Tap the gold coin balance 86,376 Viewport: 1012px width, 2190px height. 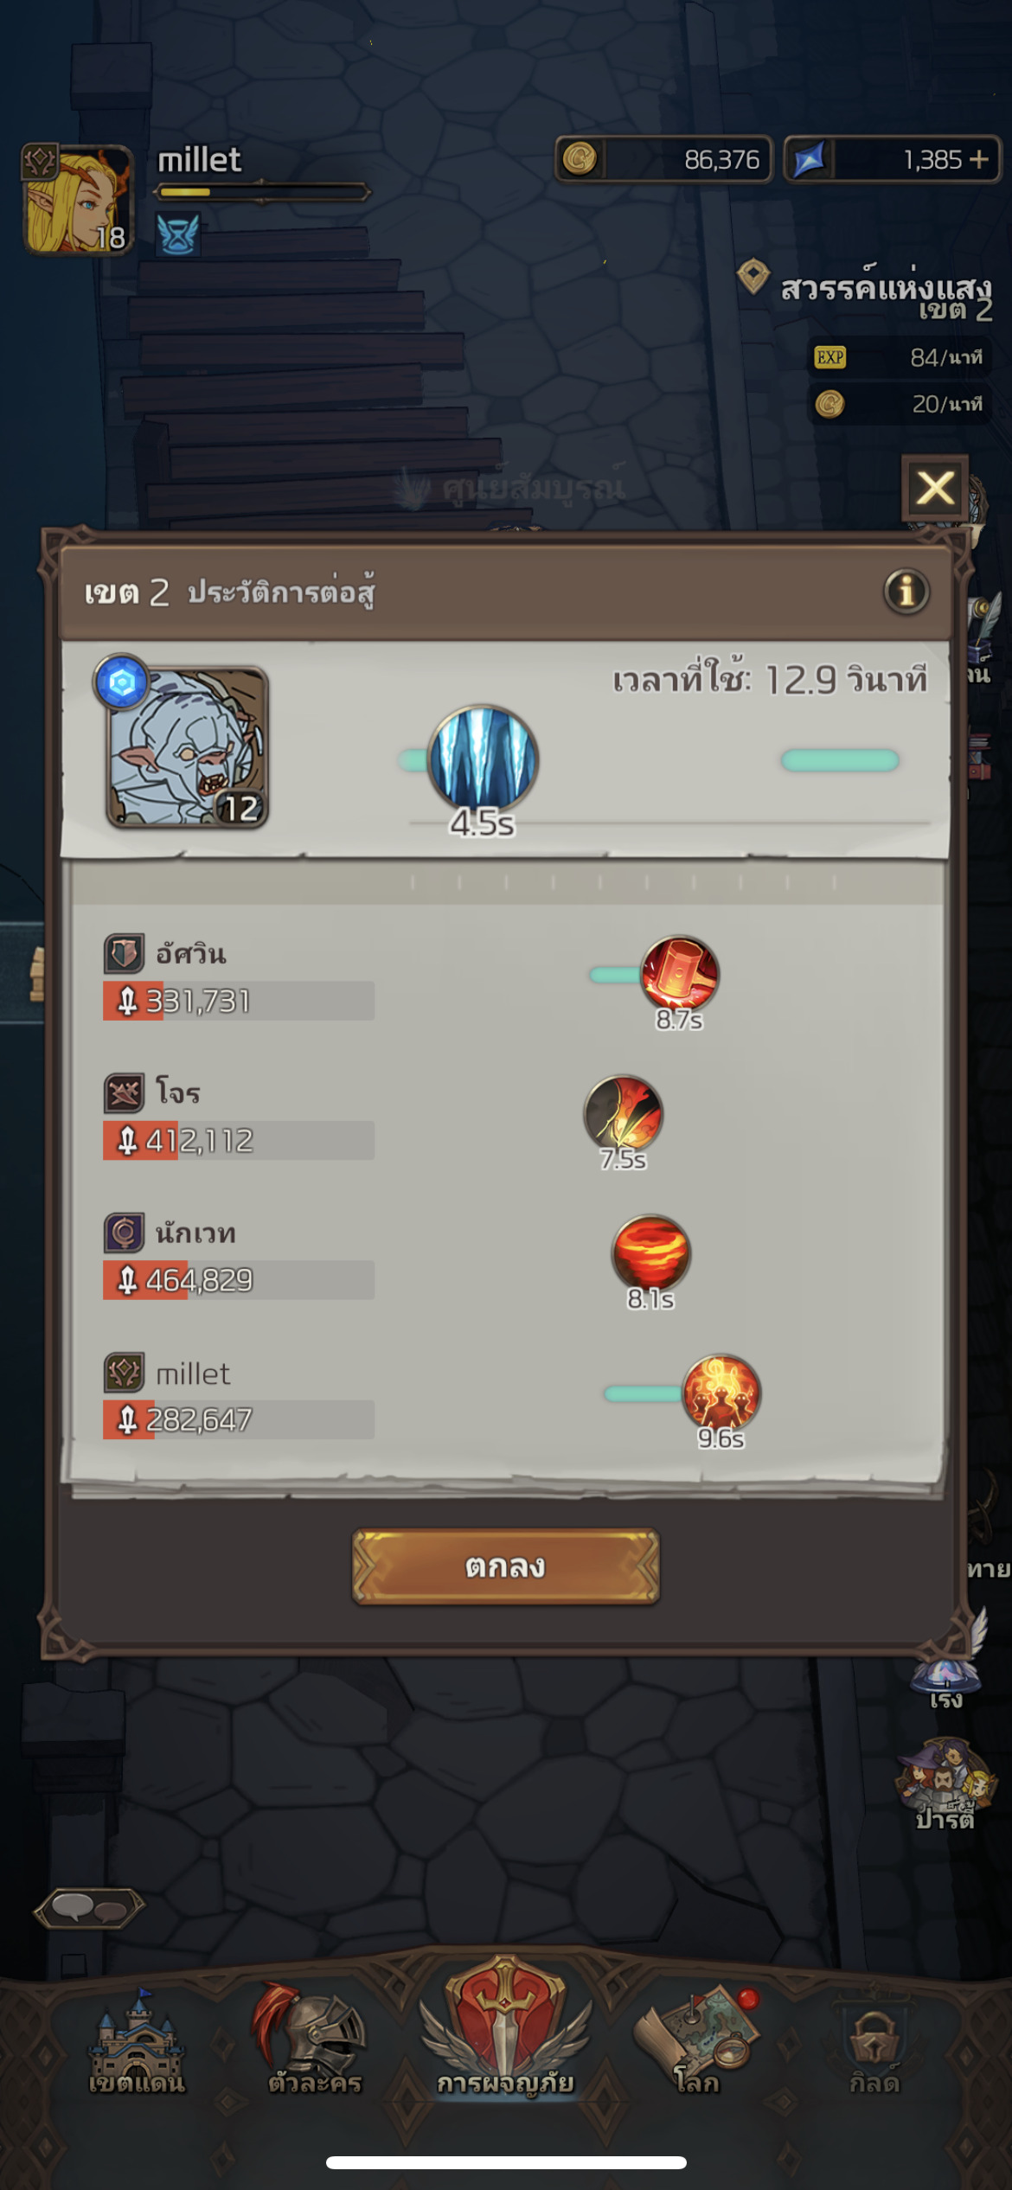coord(663,159)
